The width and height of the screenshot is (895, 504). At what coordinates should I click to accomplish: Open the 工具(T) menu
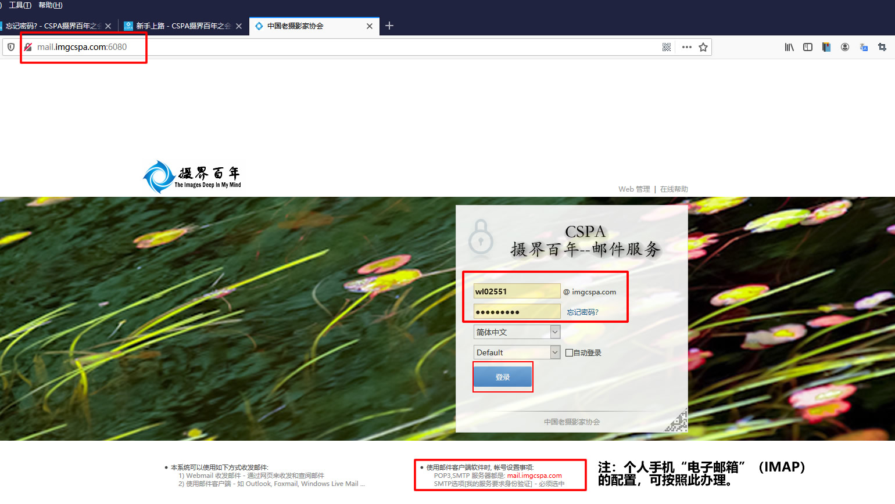pos(20,5)
